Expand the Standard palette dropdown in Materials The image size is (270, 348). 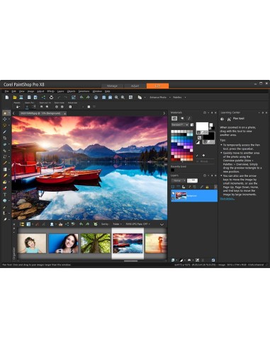pyautogui.click(x=180, y=124)
